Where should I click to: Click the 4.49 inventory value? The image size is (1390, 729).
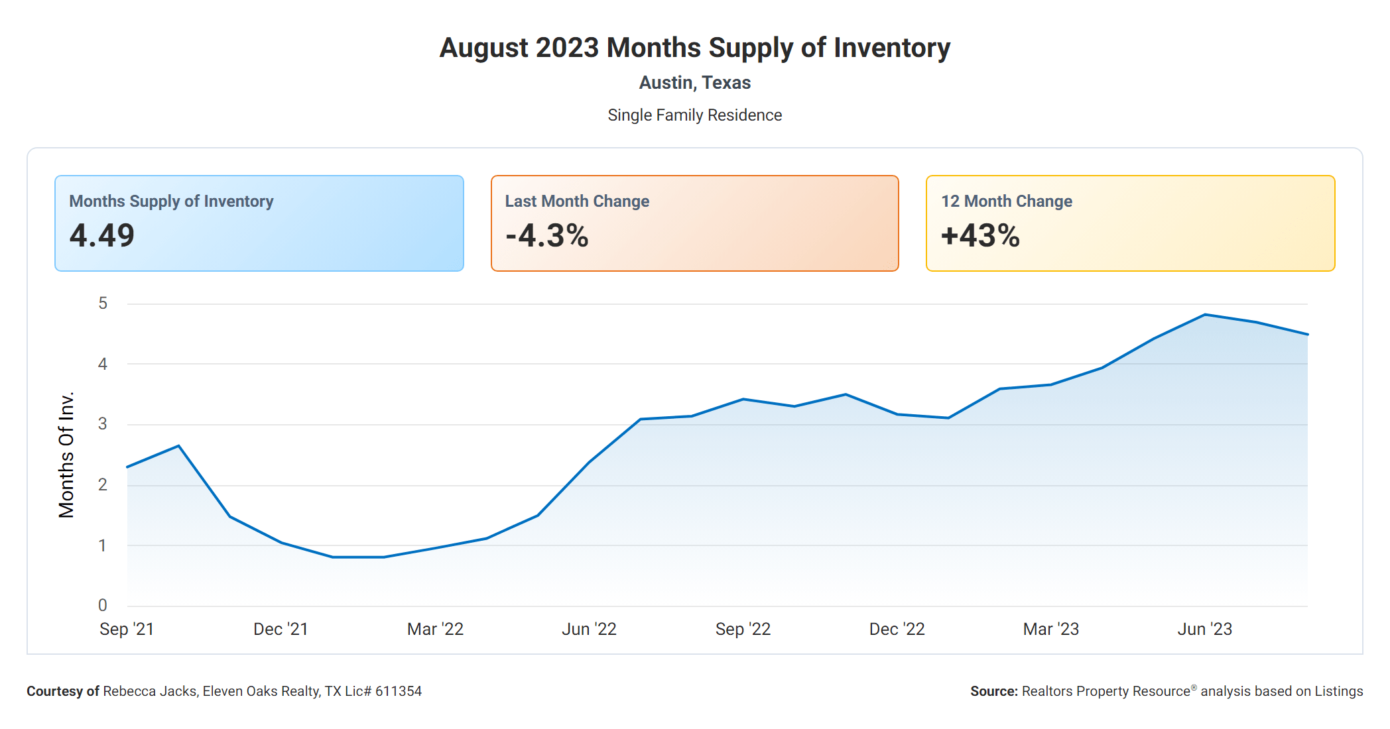click(x=102, y=236)
